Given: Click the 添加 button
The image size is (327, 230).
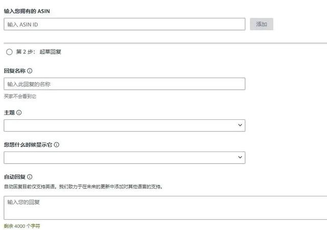Looking at the screenshot, I should tap(261, 24).
